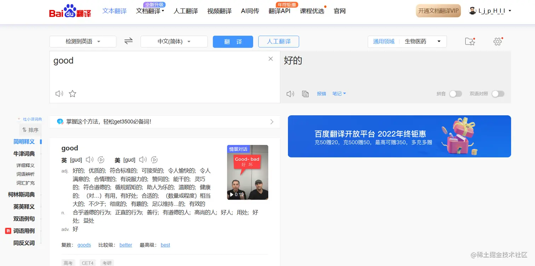Open the L_j_p_H_l_l account dropdown
535x266 pixels.
point(495,11)
